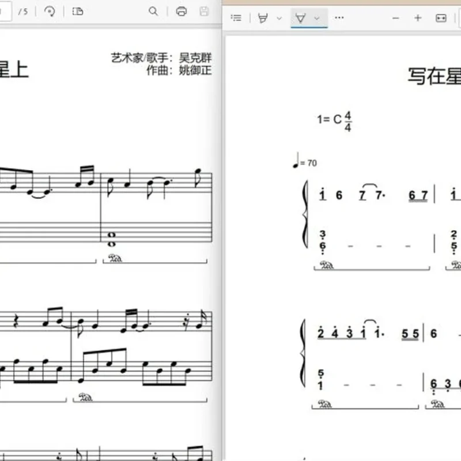
Task: Click the page number input box
Action: click(x=5, y=12)
